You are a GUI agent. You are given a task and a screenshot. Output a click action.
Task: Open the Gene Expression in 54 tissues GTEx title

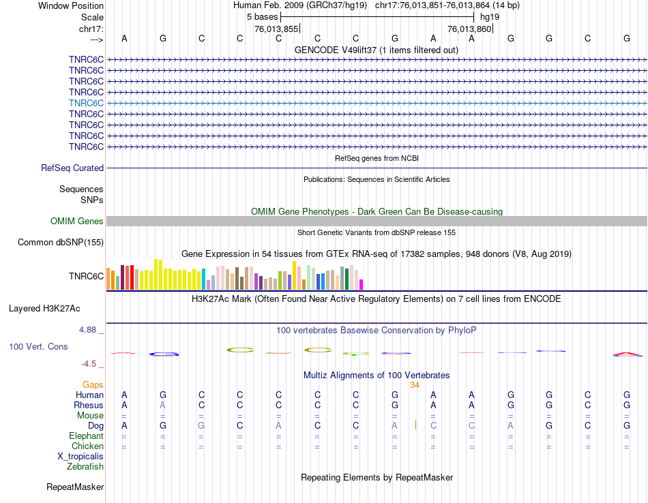tap(377, 254)
